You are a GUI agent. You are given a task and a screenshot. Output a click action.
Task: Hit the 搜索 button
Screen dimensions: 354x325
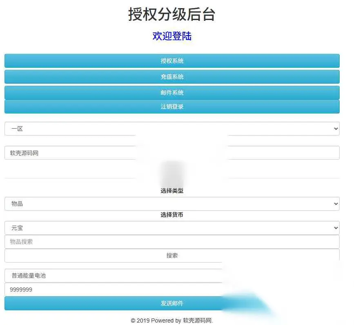pos(172,256)
